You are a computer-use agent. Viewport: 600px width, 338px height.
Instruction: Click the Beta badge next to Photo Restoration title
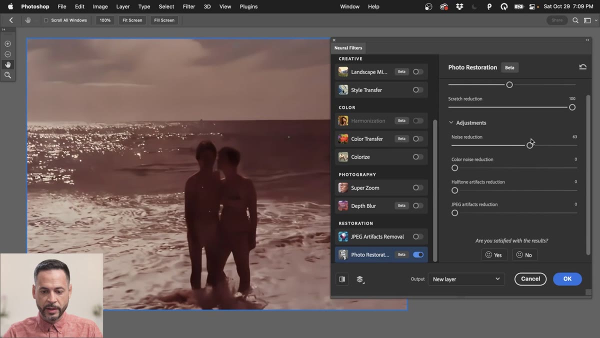(509, 67)
